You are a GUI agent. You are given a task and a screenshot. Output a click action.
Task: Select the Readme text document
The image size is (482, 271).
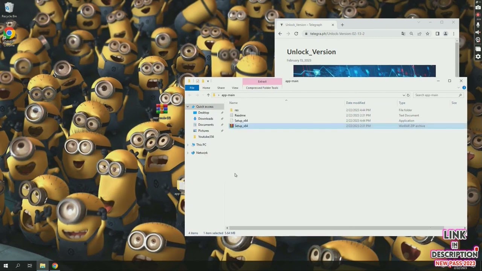(240, 116)
